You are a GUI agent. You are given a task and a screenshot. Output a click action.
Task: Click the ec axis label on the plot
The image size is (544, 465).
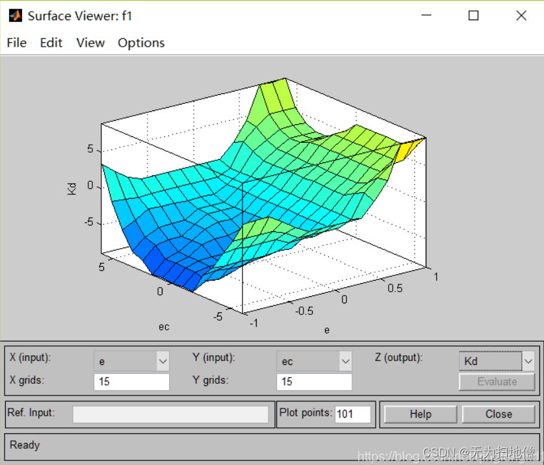coord(164,327)
